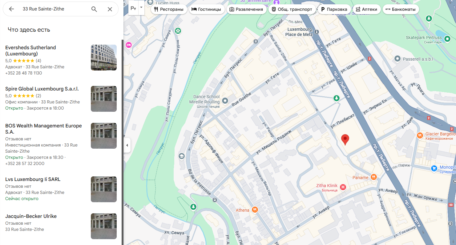This screenshot has width=456, height=245.
Task: Click the green tree icon beside Bd de la Pétrusse
Action: (193, 207)
